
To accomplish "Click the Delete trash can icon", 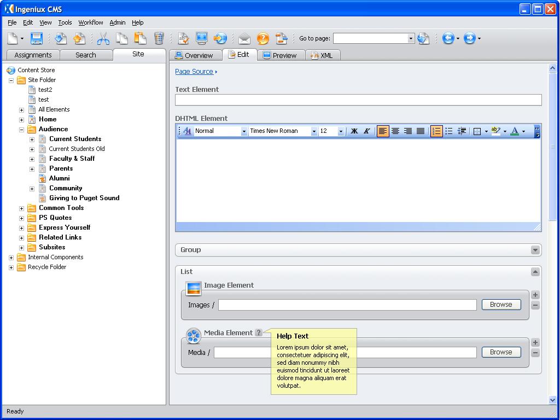I will [159, 38].
